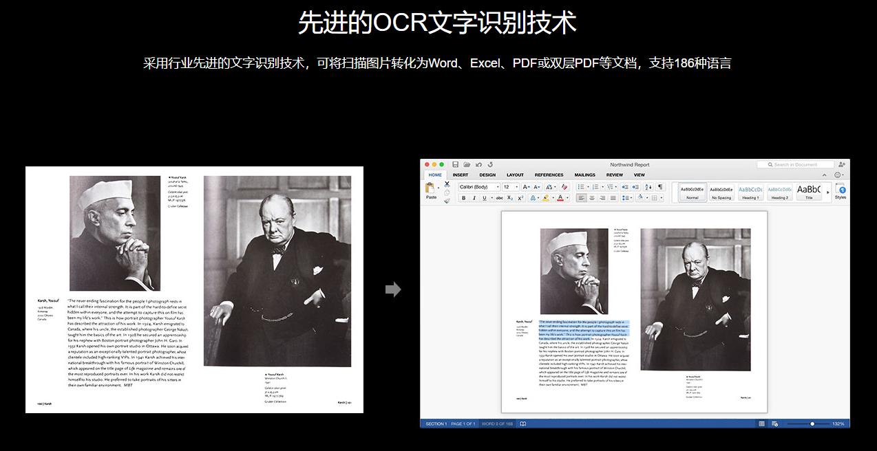This screenshot has width=877, height=451.
Task: Expand the styles gallery arrow
Action: 827,192
